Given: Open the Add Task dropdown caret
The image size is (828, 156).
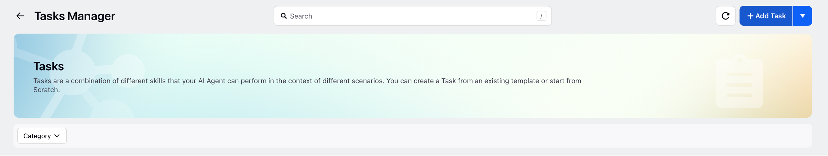Looking at the screenshot, I should 802,16.
